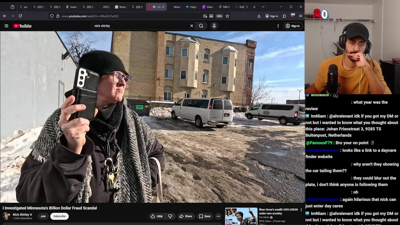Screen dimensions: 400x225
Task: Sign in with YouTube header button
Action: coord(293,26)
